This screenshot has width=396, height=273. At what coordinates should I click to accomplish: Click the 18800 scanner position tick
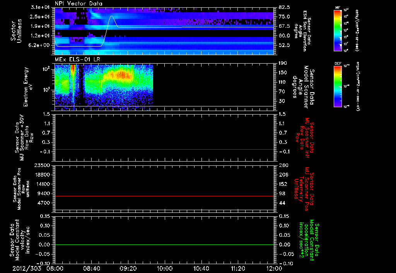pyautogui.click(x=42, y=175)
